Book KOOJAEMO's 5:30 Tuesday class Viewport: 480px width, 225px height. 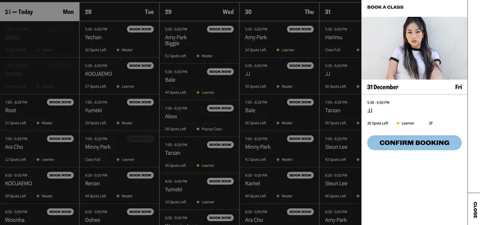[140, 66]
